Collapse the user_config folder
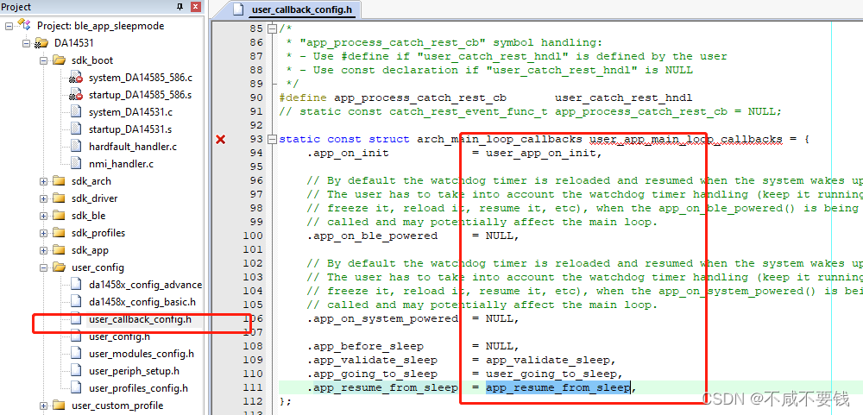This screenshot has width=863, height=415. tap(44, 267)
